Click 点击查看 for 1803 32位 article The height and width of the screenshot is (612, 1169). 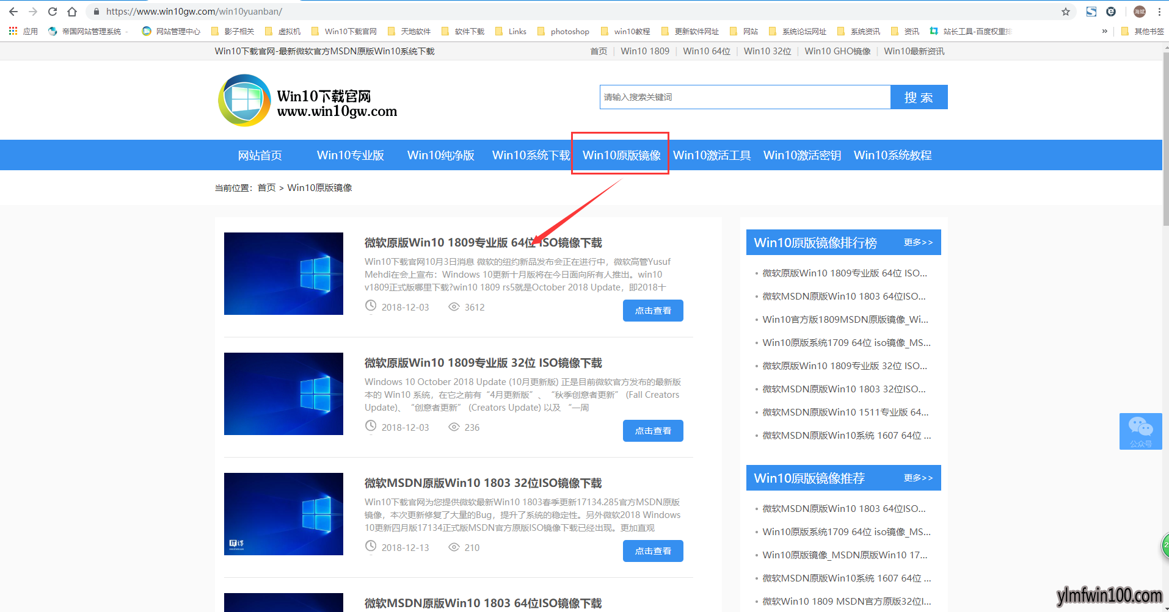pos(653,551)
